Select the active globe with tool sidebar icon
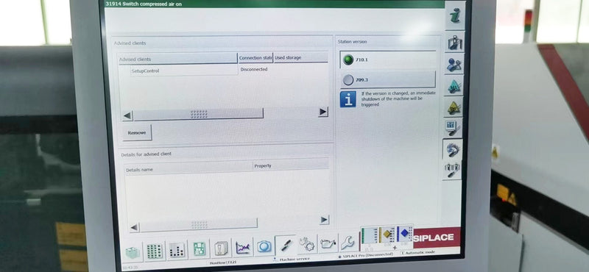This screenshot has width=589, height=272. pos(453,149)
